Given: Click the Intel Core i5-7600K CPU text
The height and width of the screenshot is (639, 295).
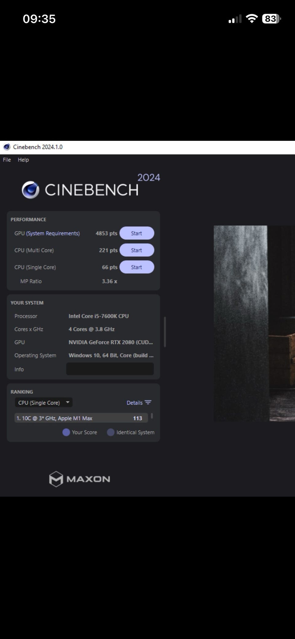Looking at the screenshot, I should pos(99,316).
